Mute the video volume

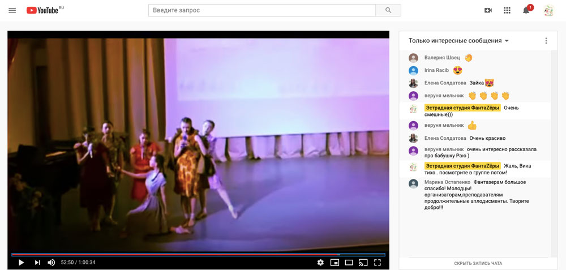tap(52, 263)
